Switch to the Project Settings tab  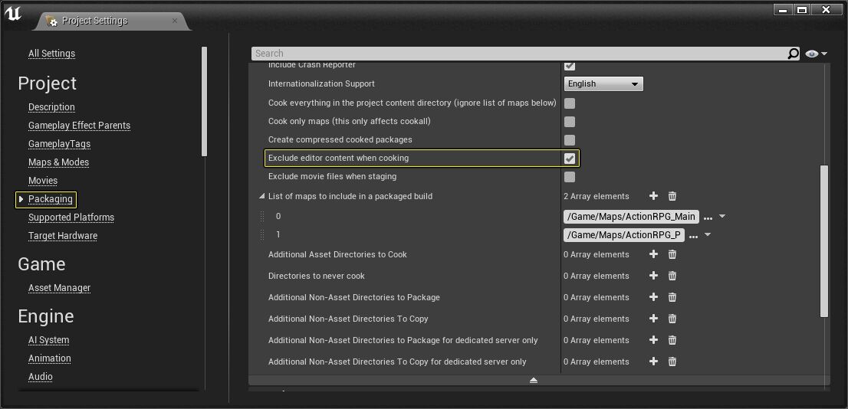click(94, 21)
